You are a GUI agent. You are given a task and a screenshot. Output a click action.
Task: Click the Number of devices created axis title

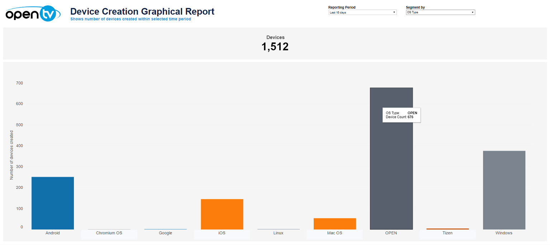[11, 155]
